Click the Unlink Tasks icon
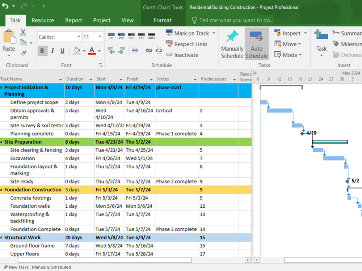Screen dimensions: 362x271 pos(159,50)
